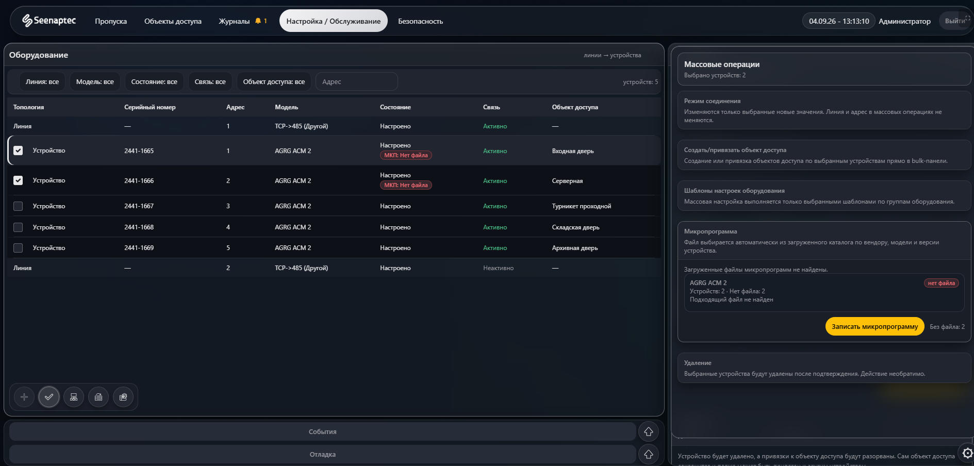Click the rightmost device package icon
The height and width of the screenshot is (466, 974).
pyautogui.click(x=123, y=397)
